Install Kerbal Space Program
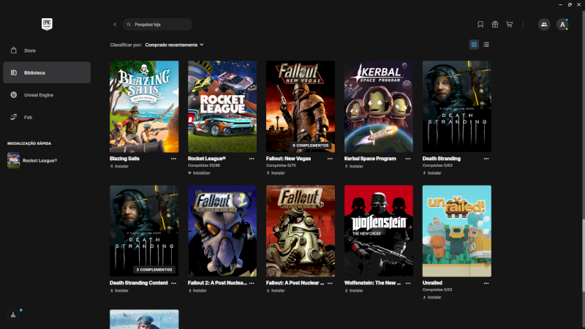585x329 pixels. tap(354, 167)
